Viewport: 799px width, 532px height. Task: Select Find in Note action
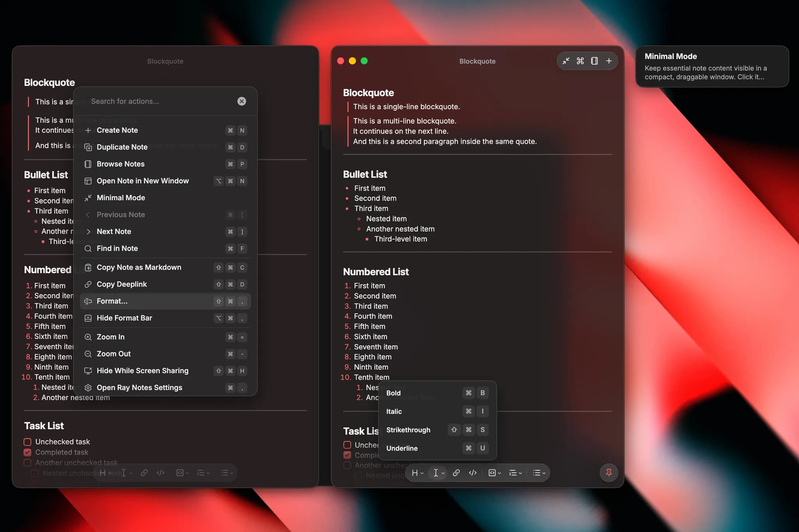tap(165, 248)
